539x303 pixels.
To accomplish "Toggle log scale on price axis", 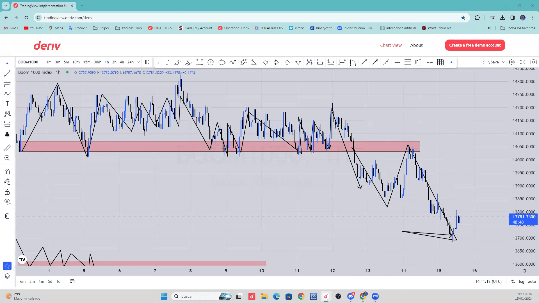I will click(x=521, y=281).
